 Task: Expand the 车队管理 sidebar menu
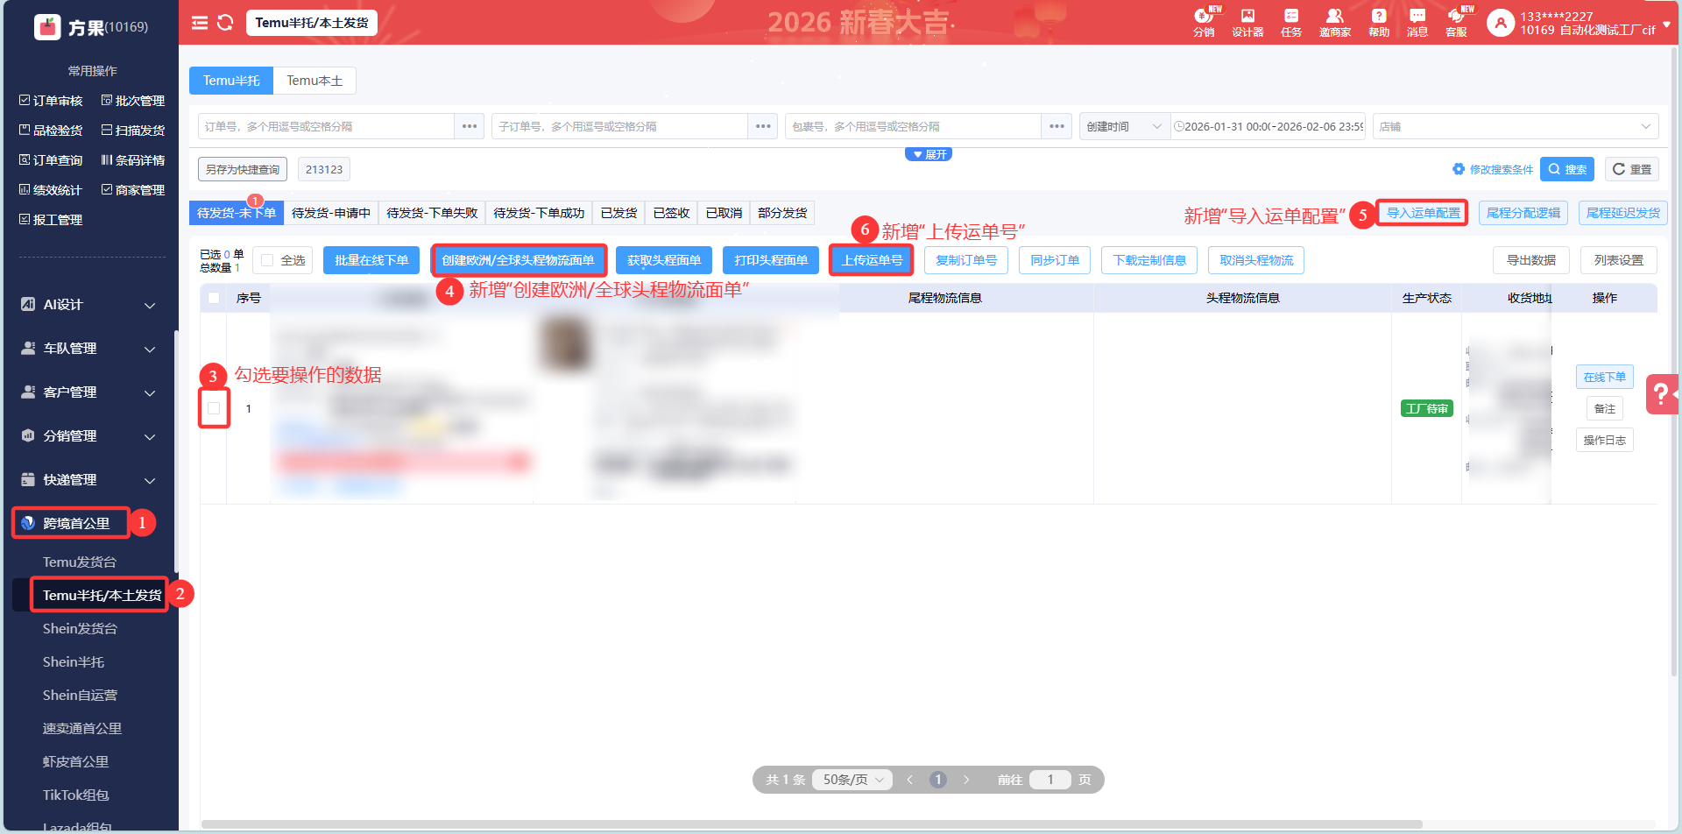pos(88,349)
